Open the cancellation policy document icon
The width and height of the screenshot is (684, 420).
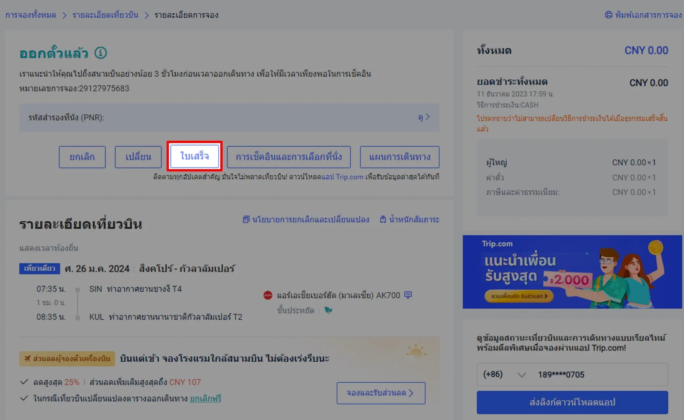[x=246, y=219]
